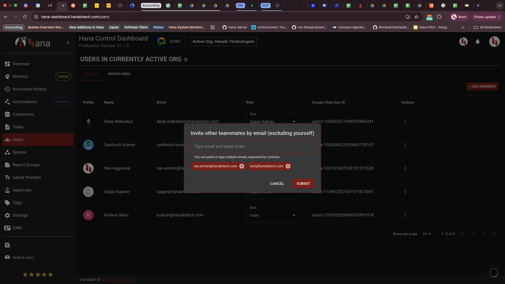The height and width of the screenshot is (284, 505).
Task: Go to first page of users
Action: point(463,234)
